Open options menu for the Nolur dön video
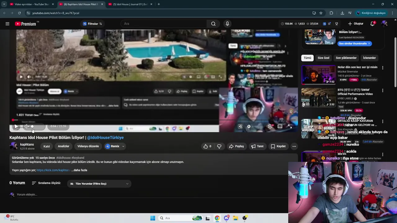 coord(383,68)
